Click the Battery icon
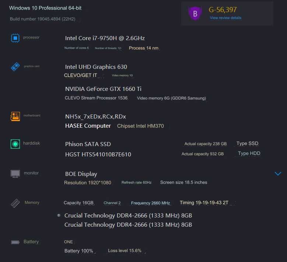This screenshot has height=262, width=287. point(15,242)
